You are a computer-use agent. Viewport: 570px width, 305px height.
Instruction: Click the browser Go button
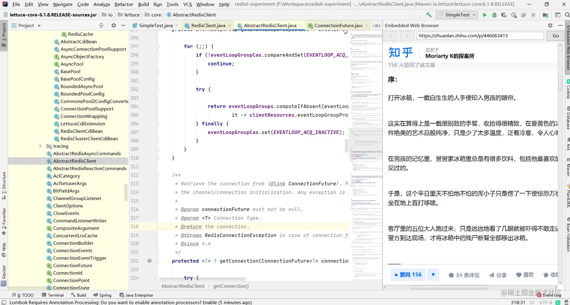(555, 35)
